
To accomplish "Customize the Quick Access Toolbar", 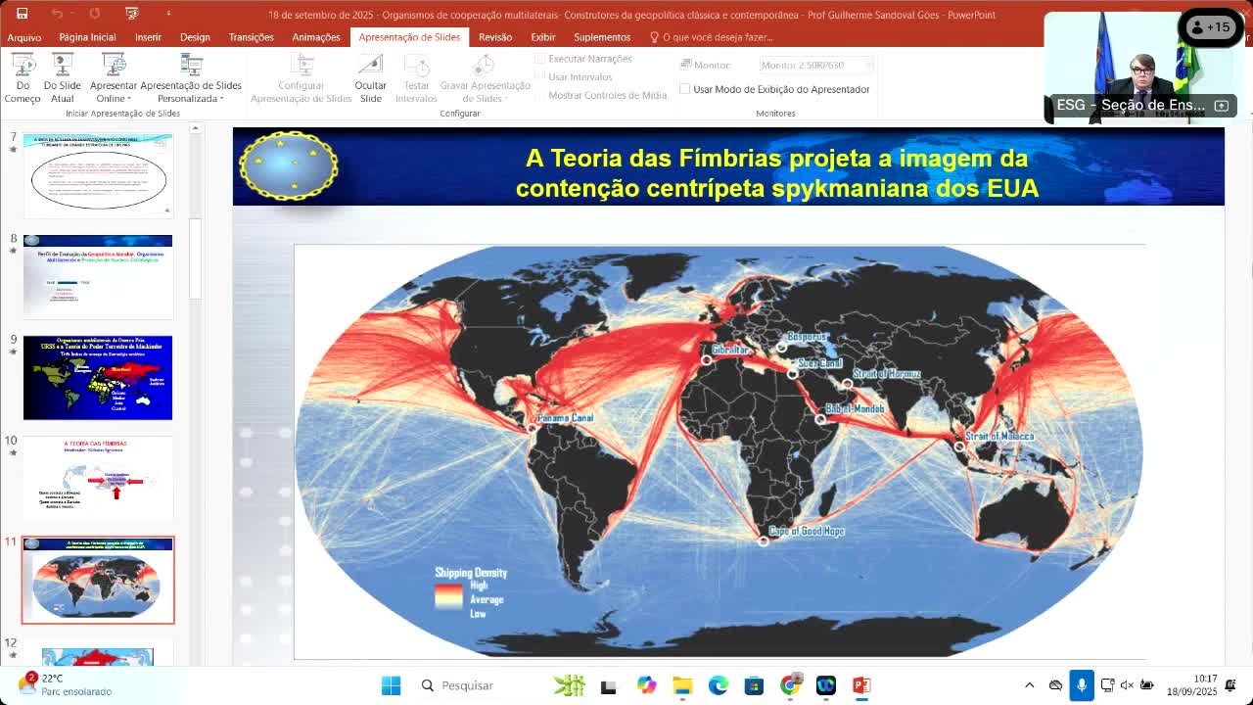I will click(168, 14).
